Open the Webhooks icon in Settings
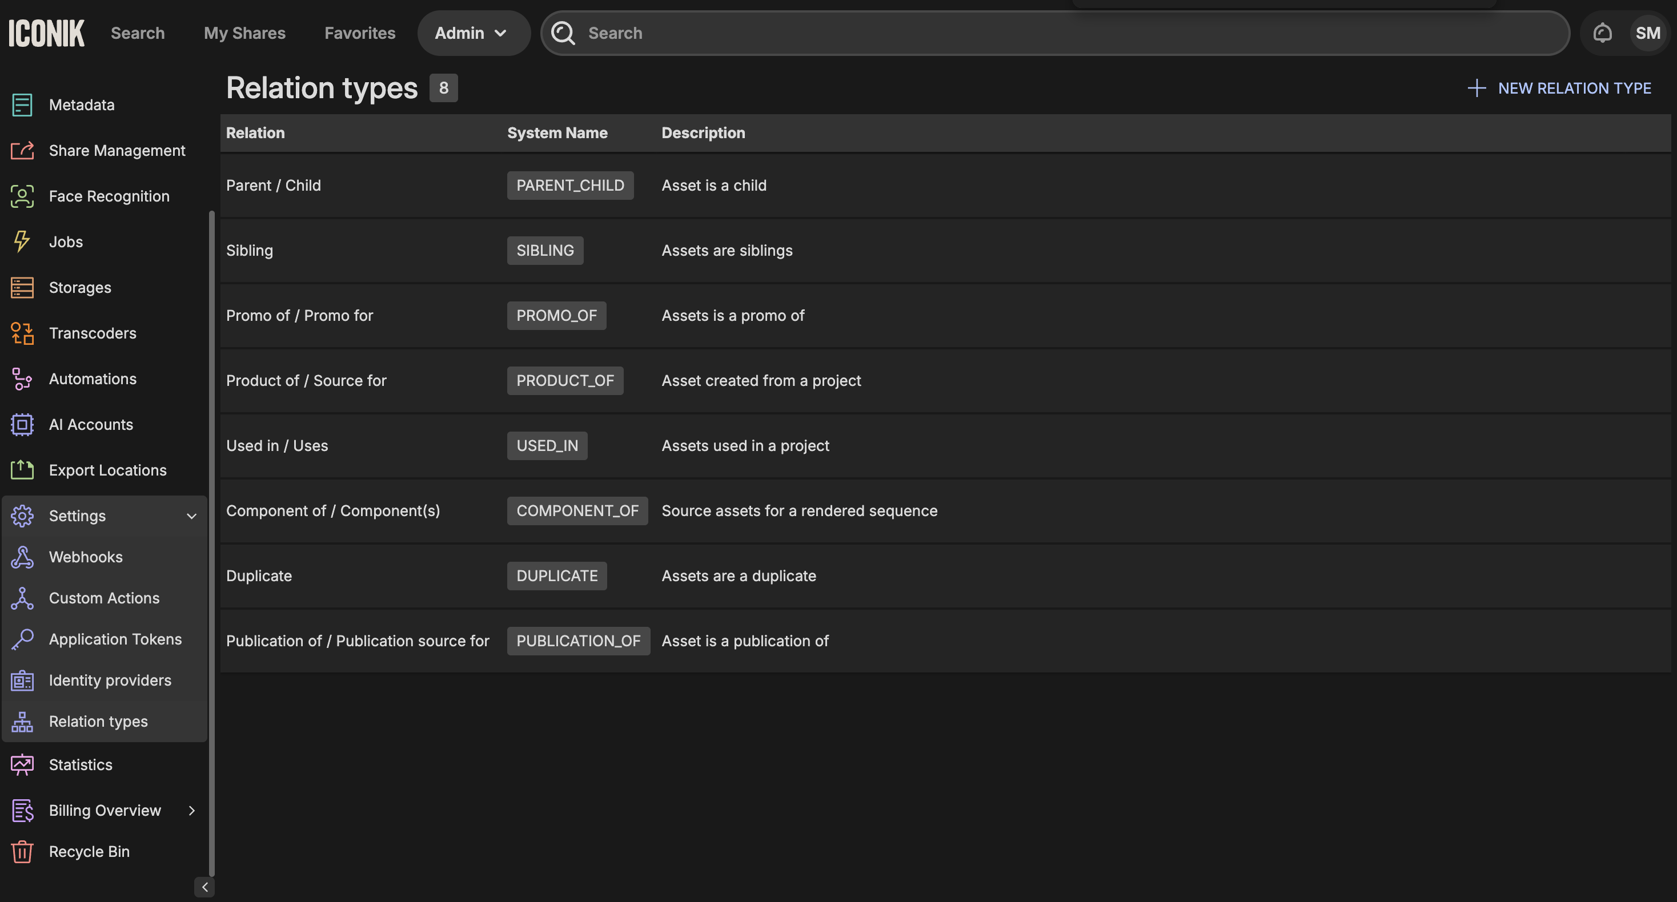 (x=22, y=557)
